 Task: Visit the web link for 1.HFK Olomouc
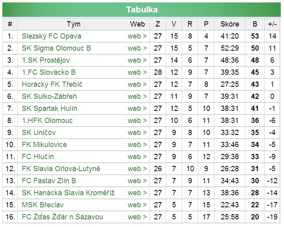(137, 121)
